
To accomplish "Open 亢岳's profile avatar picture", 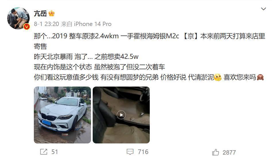I will (18, 18).
